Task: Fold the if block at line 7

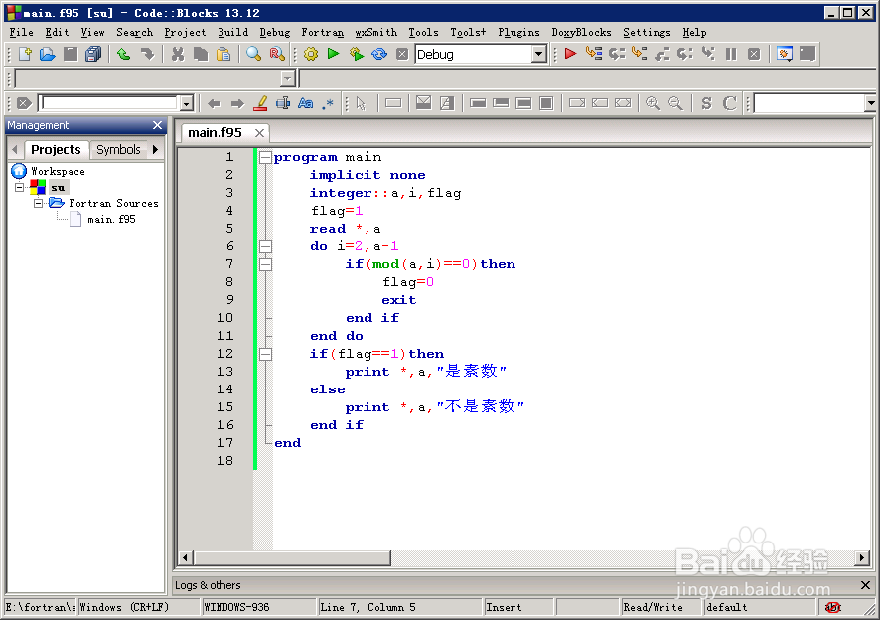Action: coord(265,264)
